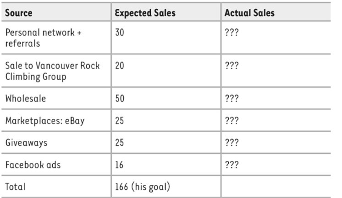Select the Marketplaces: eBay cell
The width and height of the screenshot is (342, 198).
tap(45, 121)
